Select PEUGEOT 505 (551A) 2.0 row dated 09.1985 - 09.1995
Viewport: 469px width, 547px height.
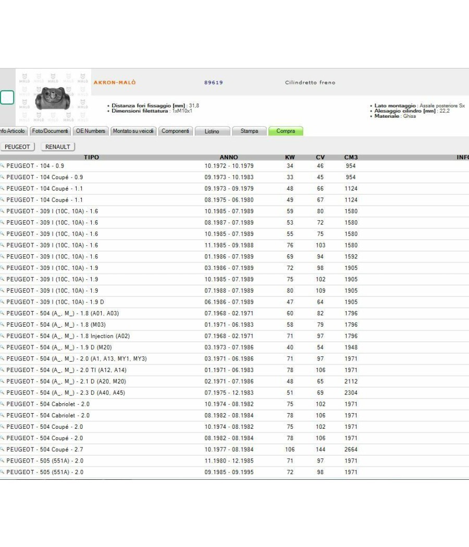coord(234,472)
